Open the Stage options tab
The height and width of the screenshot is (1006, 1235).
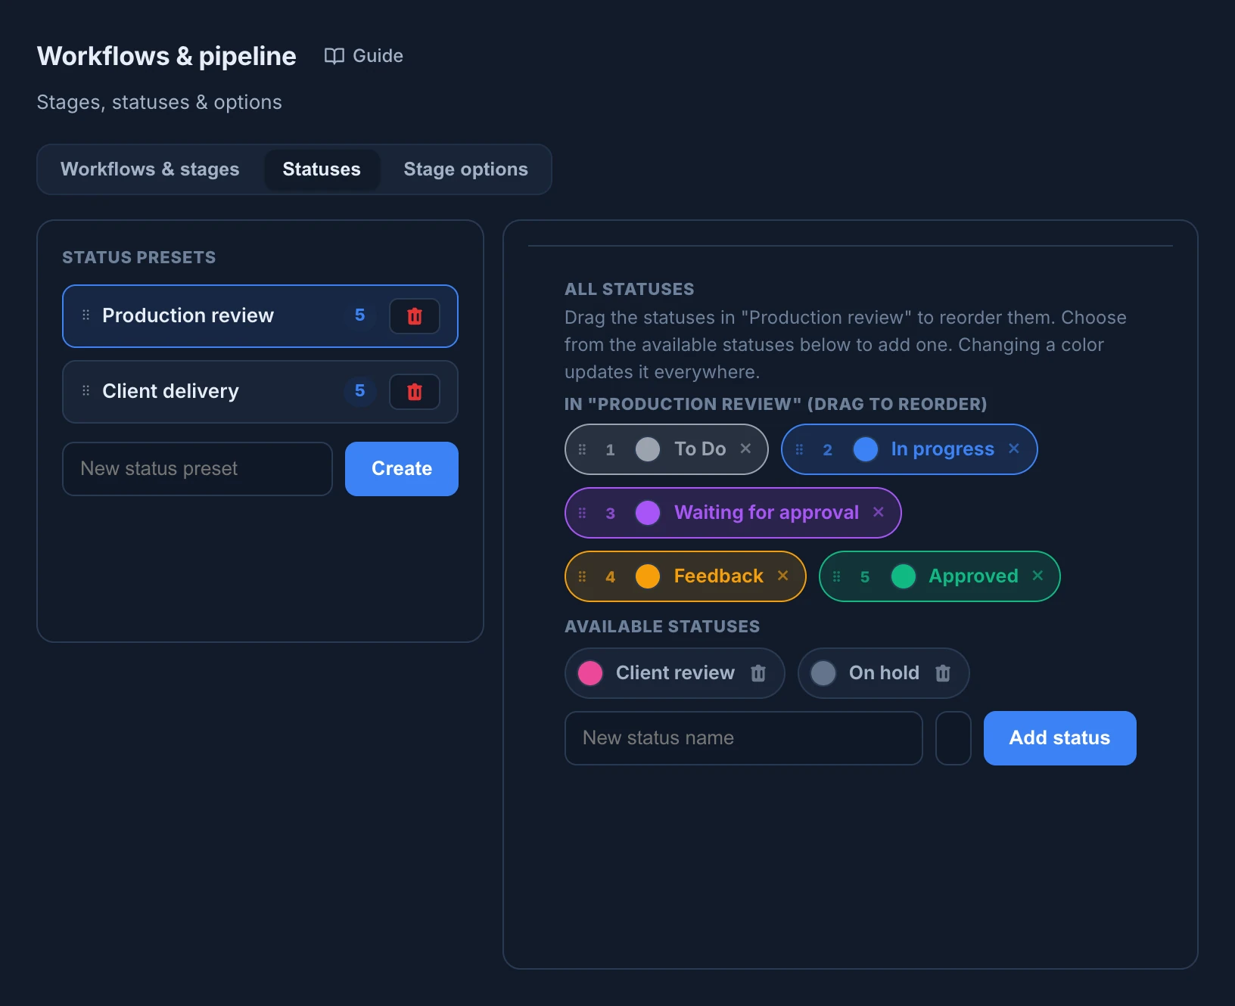point(466,169)
